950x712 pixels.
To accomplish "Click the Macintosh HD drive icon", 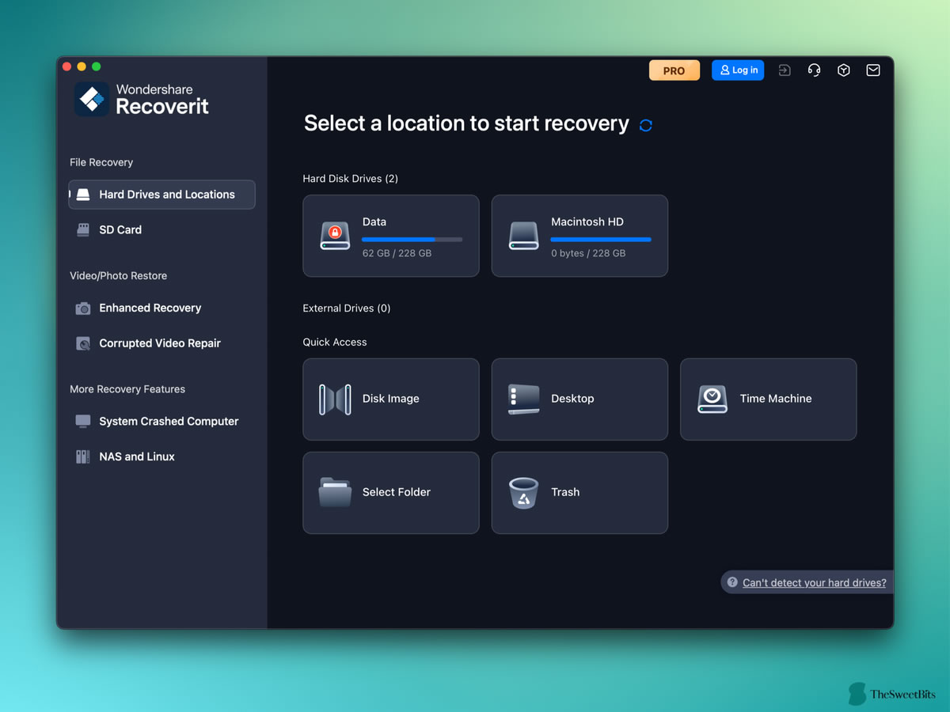I will [x=523, y=236].
